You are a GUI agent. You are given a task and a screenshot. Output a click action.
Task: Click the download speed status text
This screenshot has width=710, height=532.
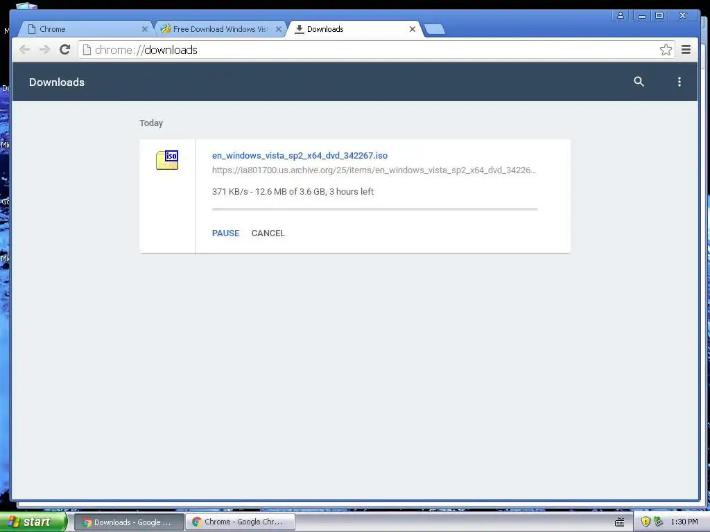pyautogui.click(x=293, y=191)
